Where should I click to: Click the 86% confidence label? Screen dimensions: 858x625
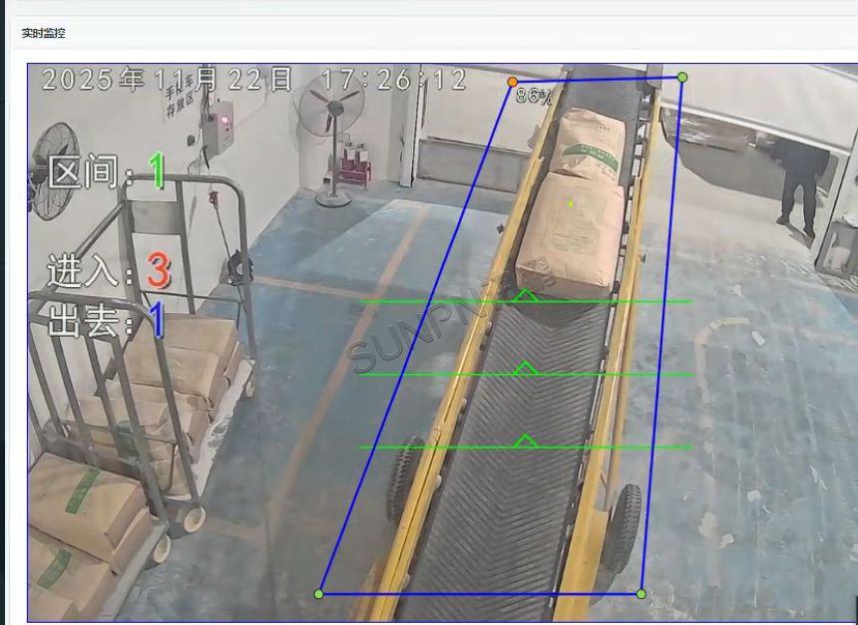coord(534,96)
